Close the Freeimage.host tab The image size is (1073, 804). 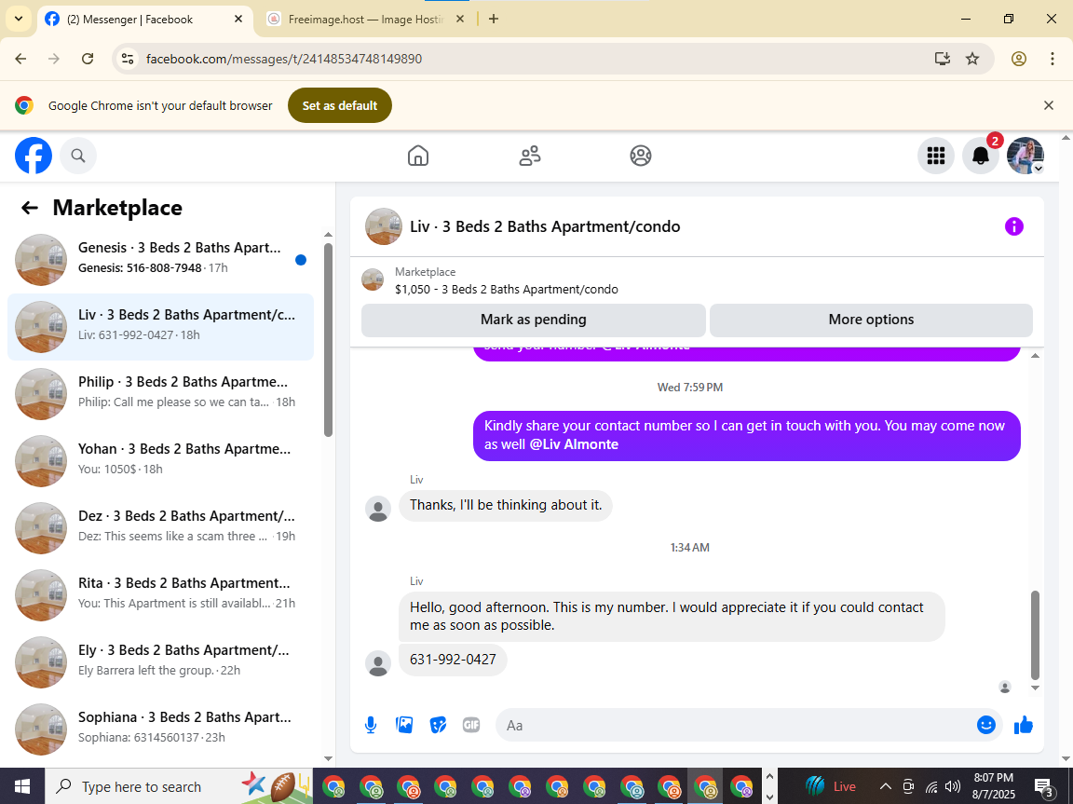coord(460,20)
